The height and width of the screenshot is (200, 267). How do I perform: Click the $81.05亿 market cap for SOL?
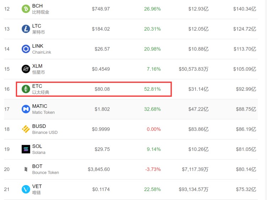246,149
